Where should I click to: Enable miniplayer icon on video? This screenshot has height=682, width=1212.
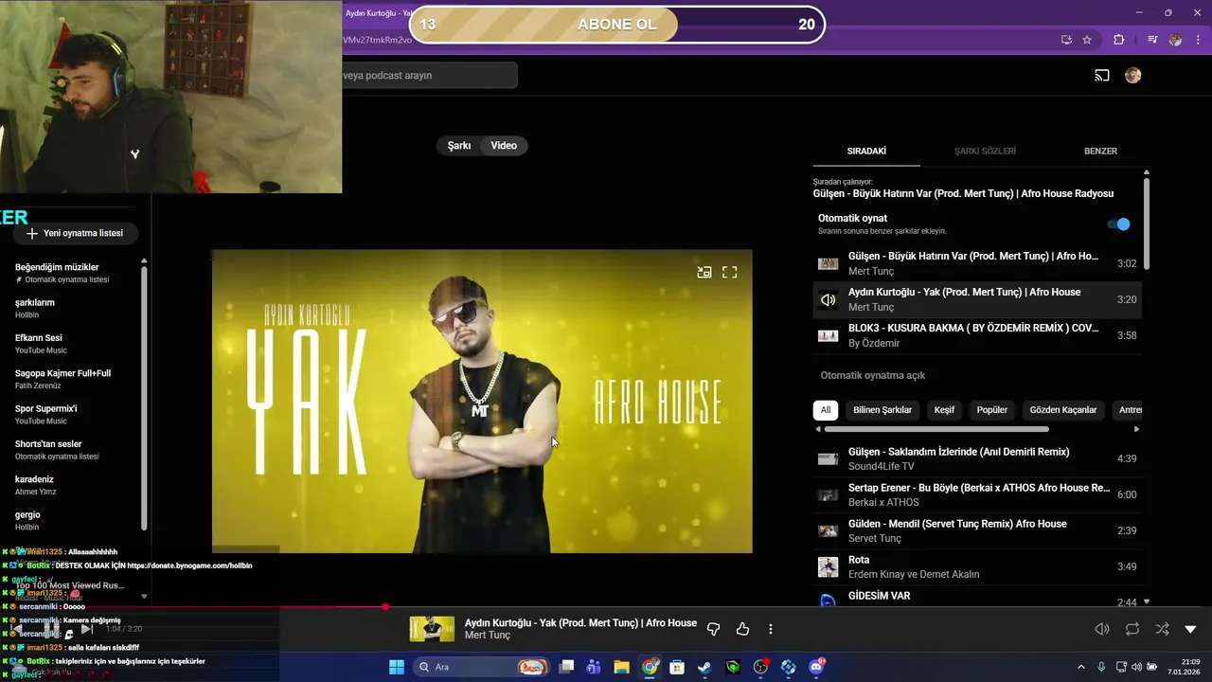coord(704,272)
